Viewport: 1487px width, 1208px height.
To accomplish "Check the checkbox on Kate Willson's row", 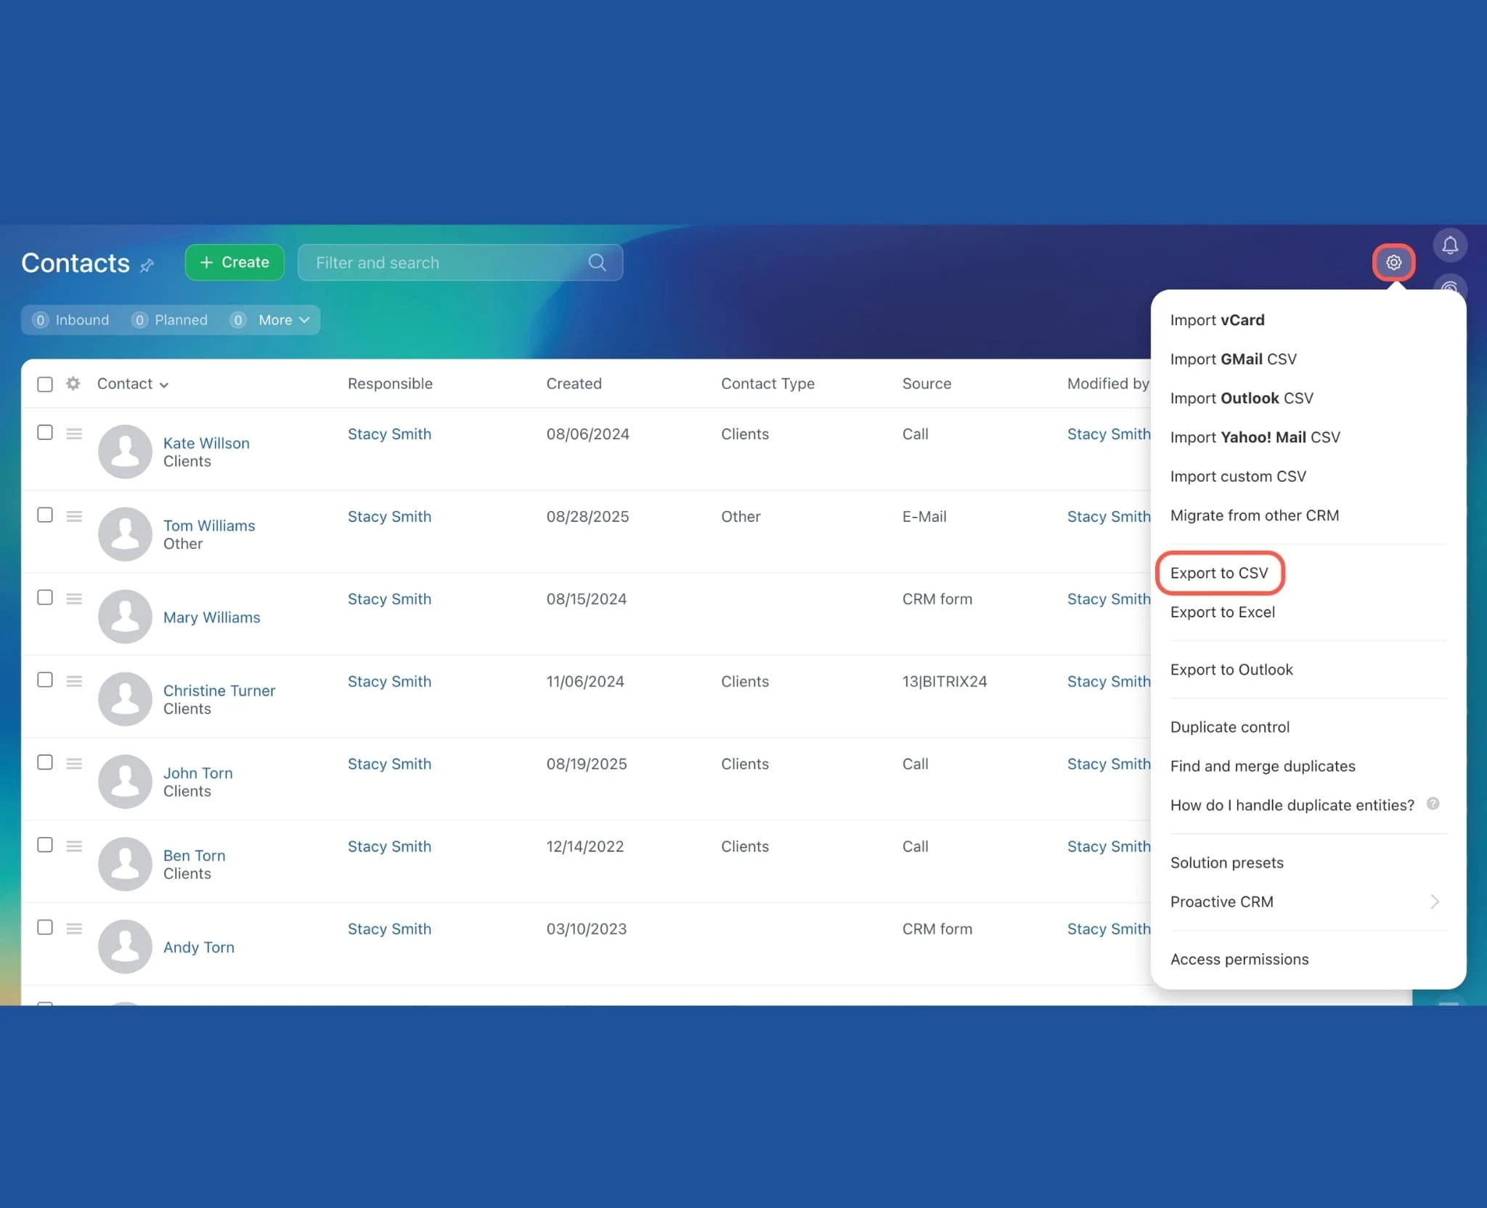I will pyautogui.click(x=44, y=432).
